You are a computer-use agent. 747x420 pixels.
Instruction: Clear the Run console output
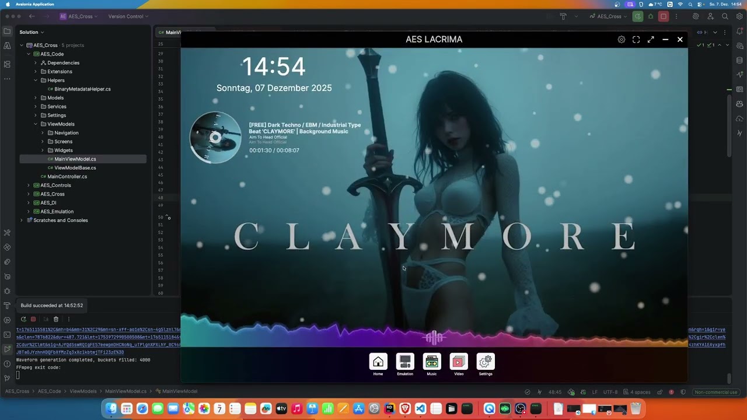click(56, 319)
